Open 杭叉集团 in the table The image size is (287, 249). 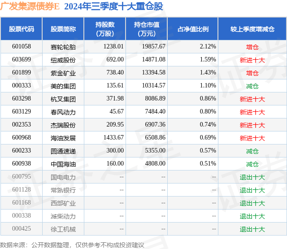click(x=63, y=99)
